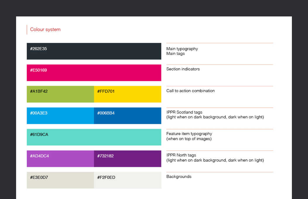Viewport: 308px width, 199px height.
Task: Select the light blue #00A3E3 swatch
Action: (60, 116)
